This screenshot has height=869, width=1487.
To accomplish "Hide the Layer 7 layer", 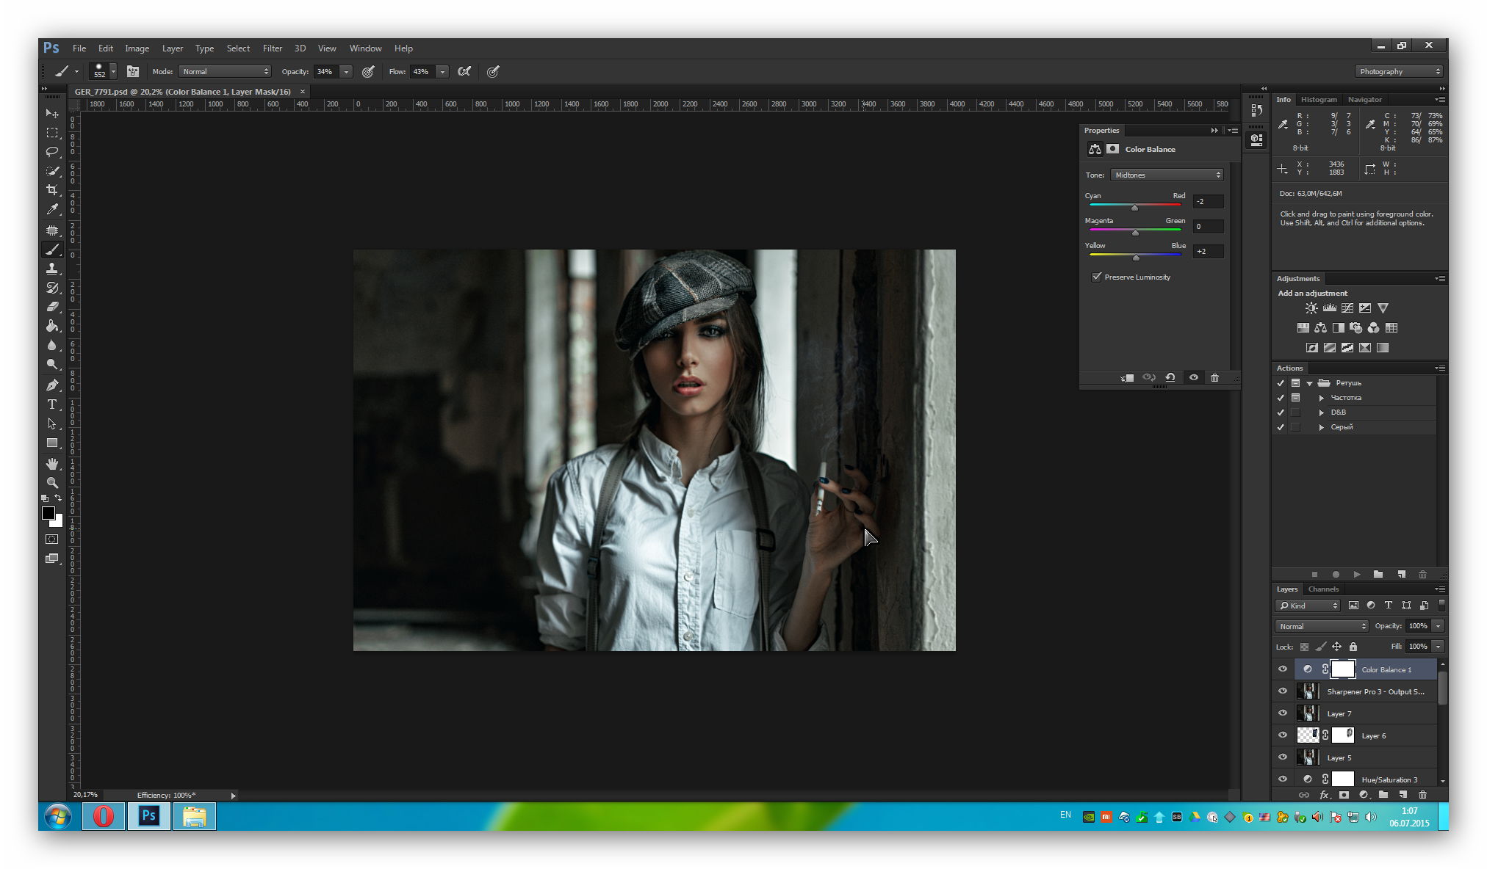I will pyautogui.click(x=1283, y=713).
